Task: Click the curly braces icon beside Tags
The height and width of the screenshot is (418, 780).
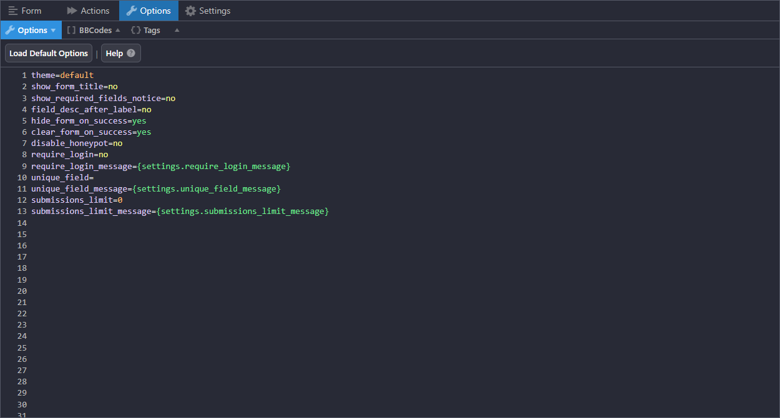Action: [135, 30]
